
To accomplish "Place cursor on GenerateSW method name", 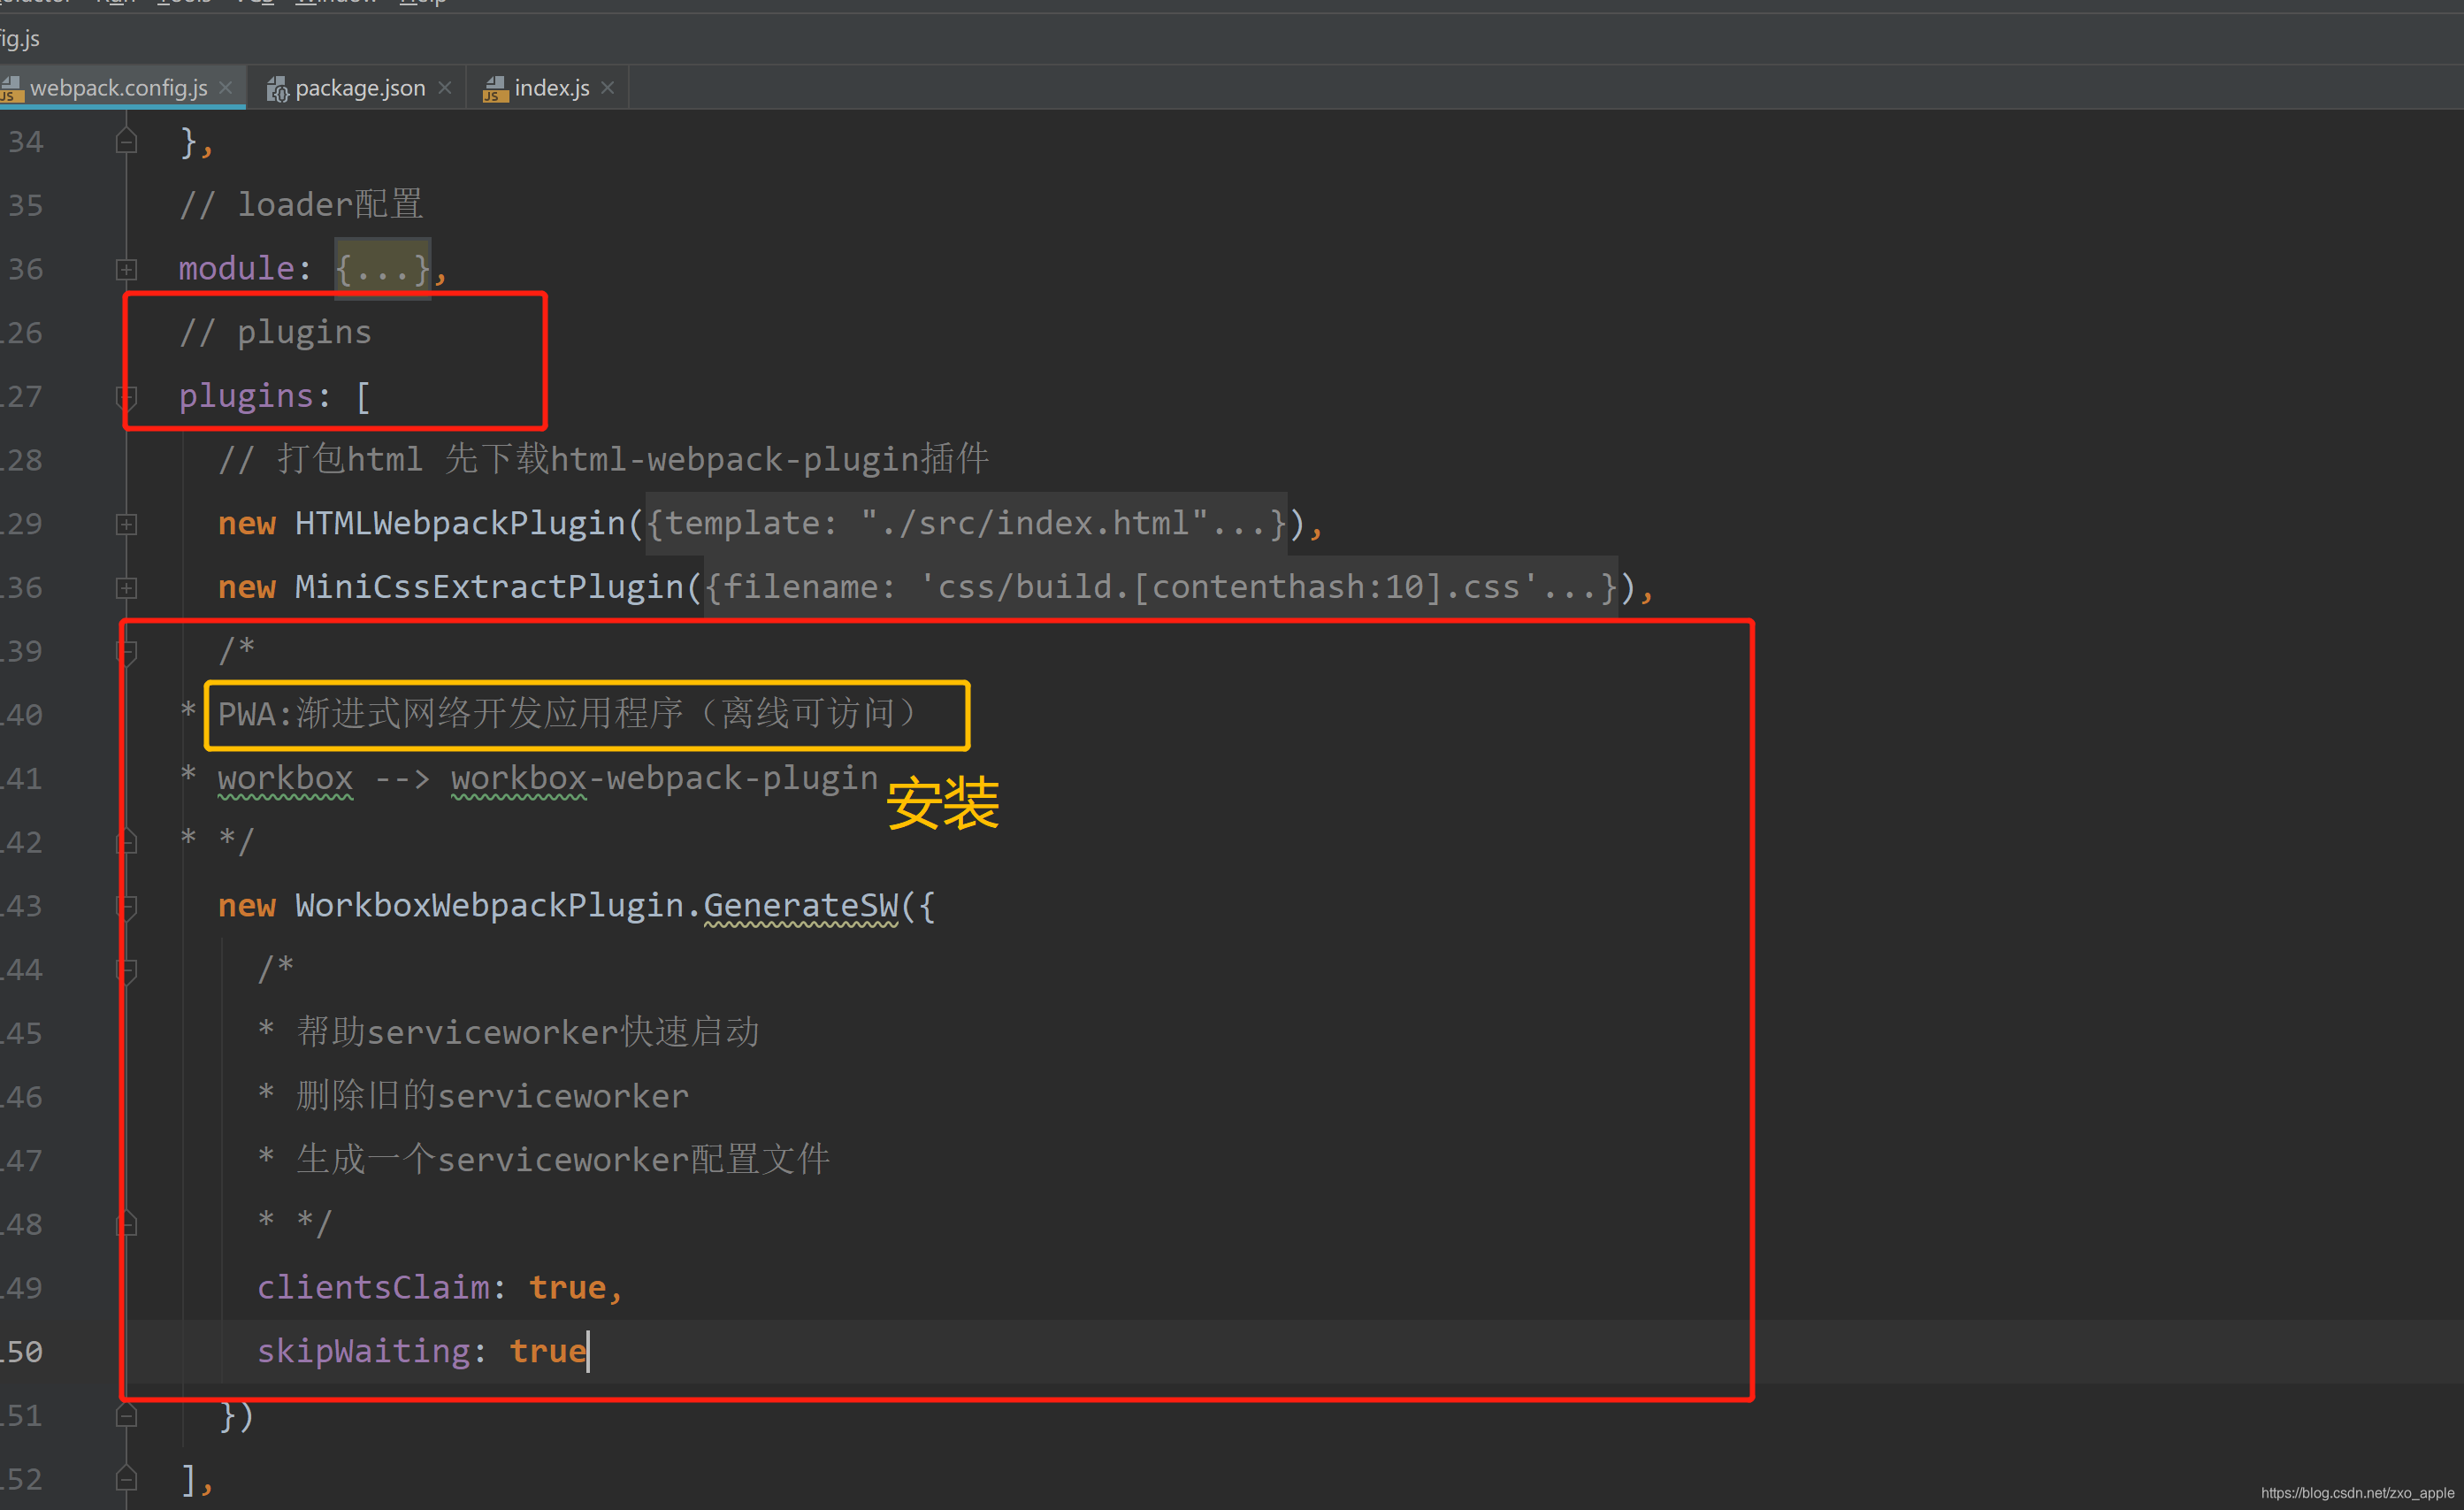I will (801, 906).
